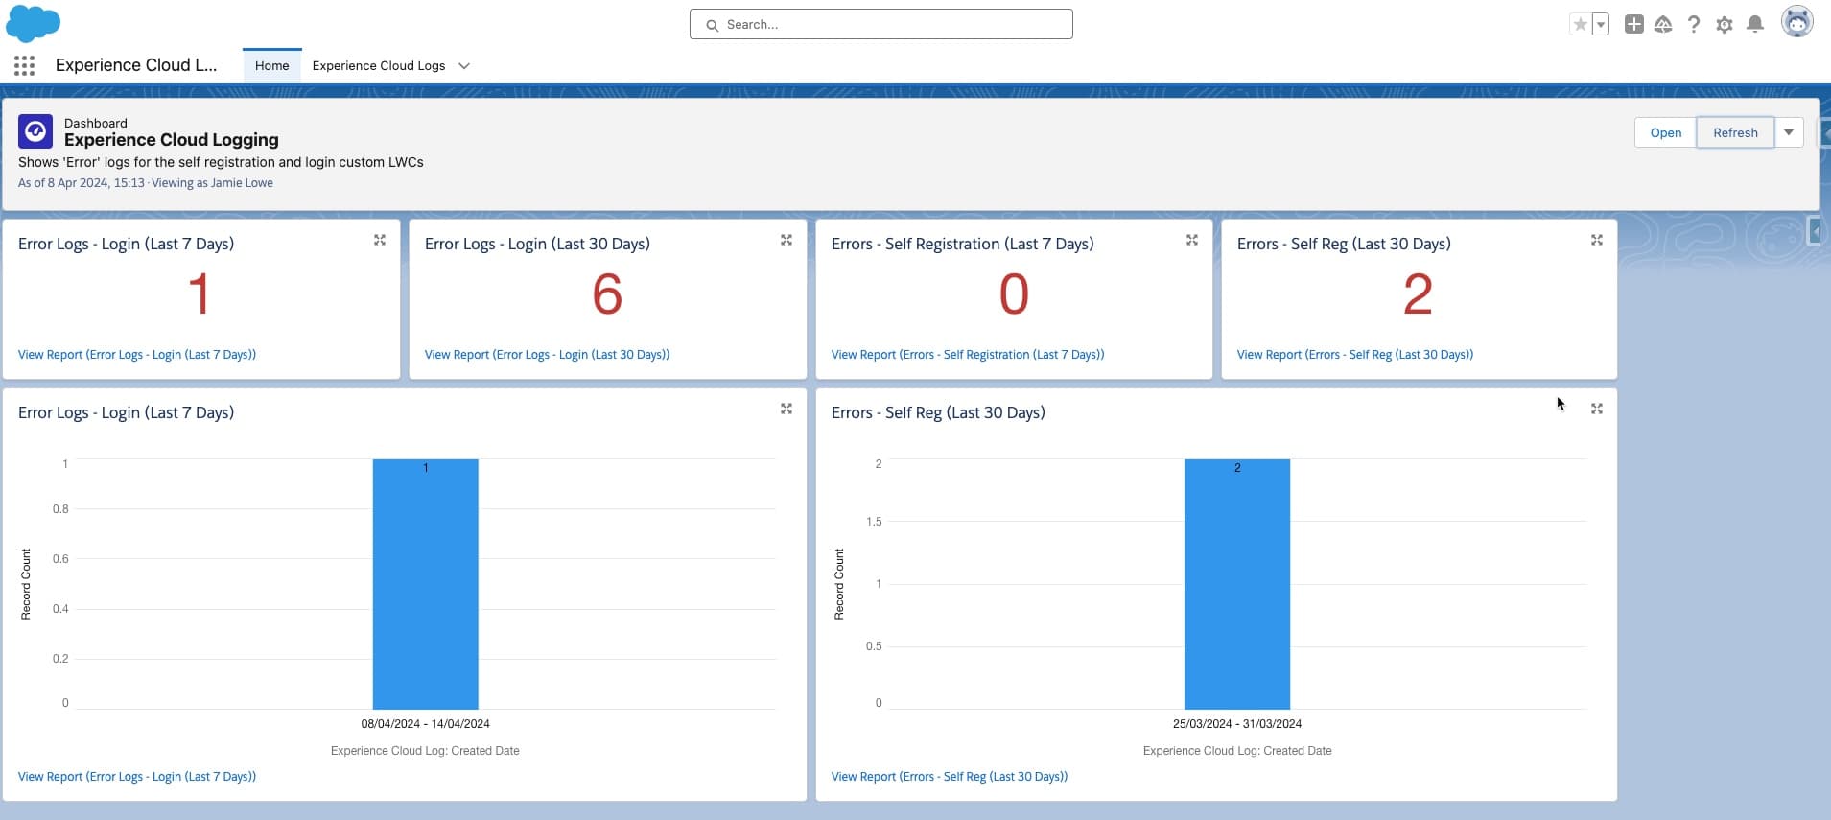Open View Report link in Self Reg 30 Days metric

pos(1355,355)
